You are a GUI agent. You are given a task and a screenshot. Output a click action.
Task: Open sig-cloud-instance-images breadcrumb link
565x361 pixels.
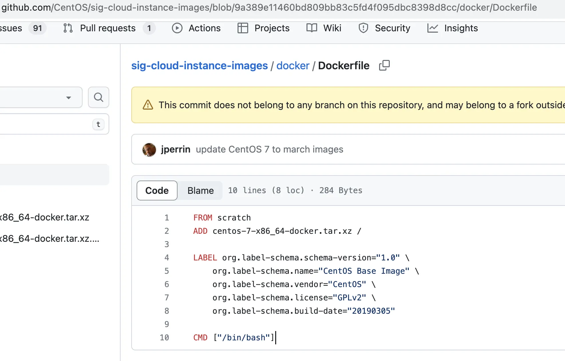point(200,66)
